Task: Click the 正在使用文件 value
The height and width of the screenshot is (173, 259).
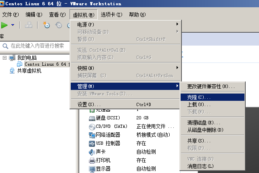Action: pyautogui.click(x=151, y=127)
